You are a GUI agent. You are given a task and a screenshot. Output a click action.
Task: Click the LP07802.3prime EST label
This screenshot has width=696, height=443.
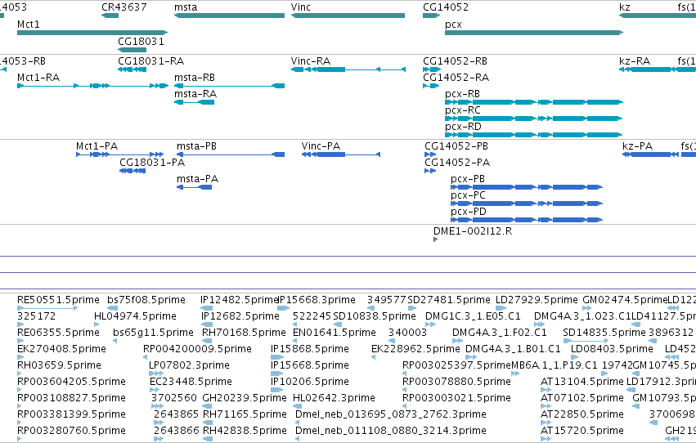coord(189,365)
